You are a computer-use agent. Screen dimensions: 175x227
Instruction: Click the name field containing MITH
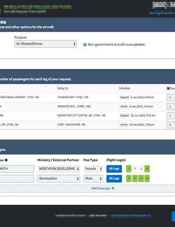pos(17,169)
